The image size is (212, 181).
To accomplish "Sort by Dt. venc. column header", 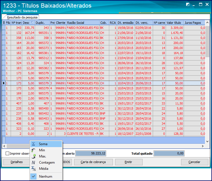I will coord(144,23).
